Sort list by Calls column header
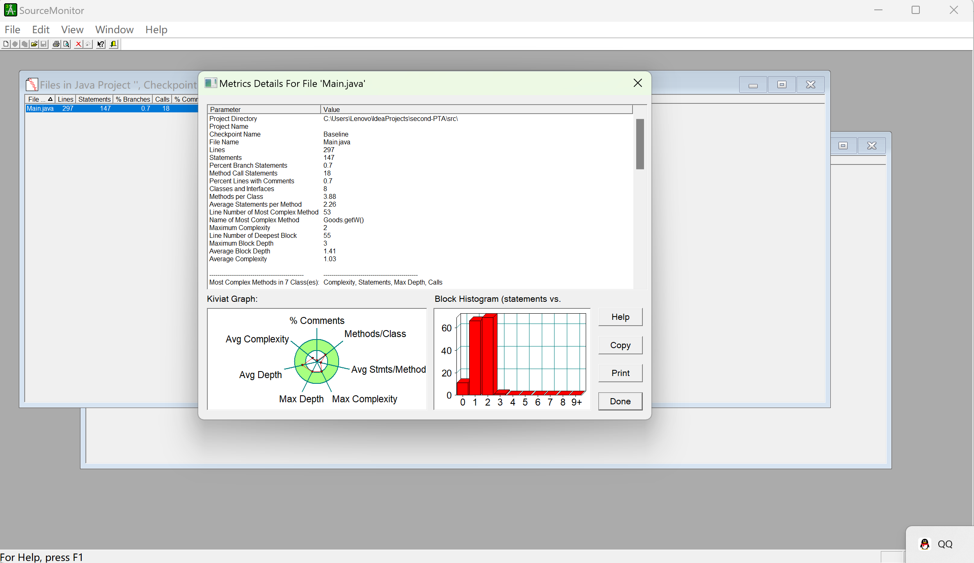974x563 pixels. pos(162,99)
